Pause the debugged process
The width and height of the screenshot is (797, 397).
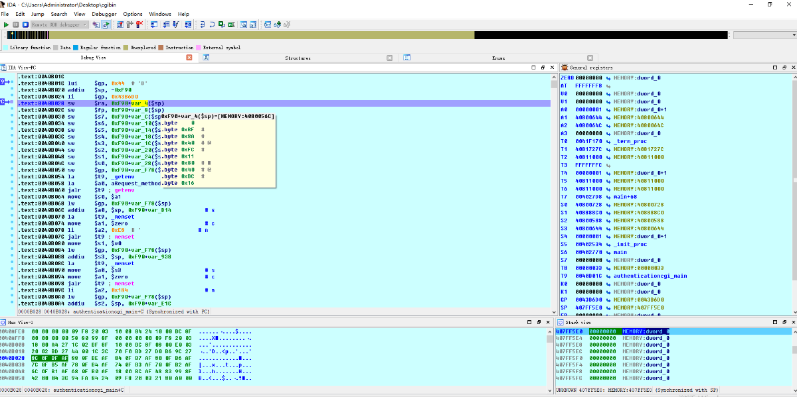pyautogui.click(x=15, y=25)
